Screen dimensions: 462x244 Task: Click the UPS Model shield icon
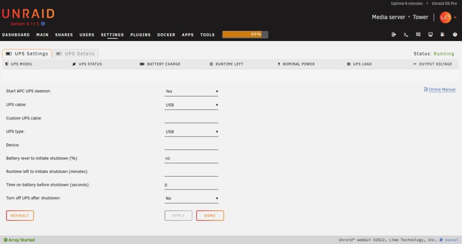(x=7, y=64)
